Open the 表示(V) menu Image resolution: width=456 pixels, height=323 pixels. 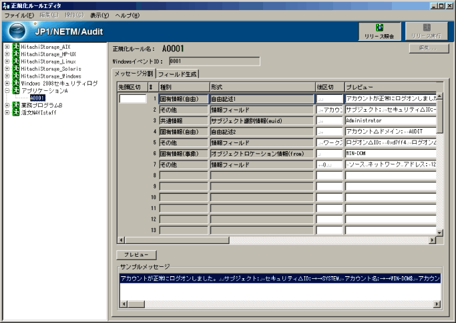tap(99, 15)
